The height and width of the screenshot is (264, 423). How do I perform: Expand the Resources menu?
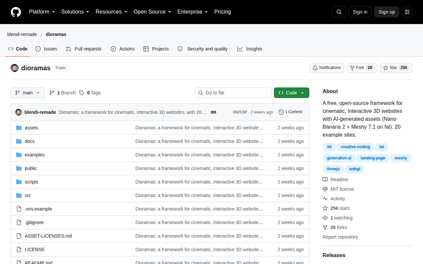pos(111,12)
